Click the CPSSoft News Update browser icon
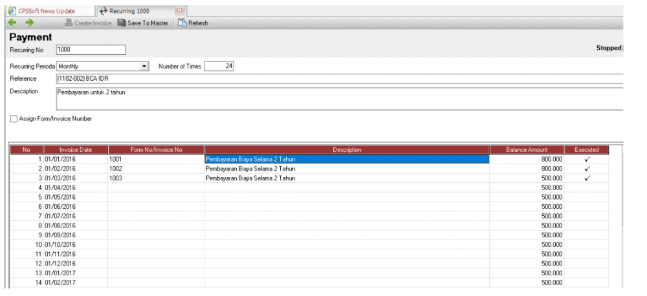 pos(12,11)
